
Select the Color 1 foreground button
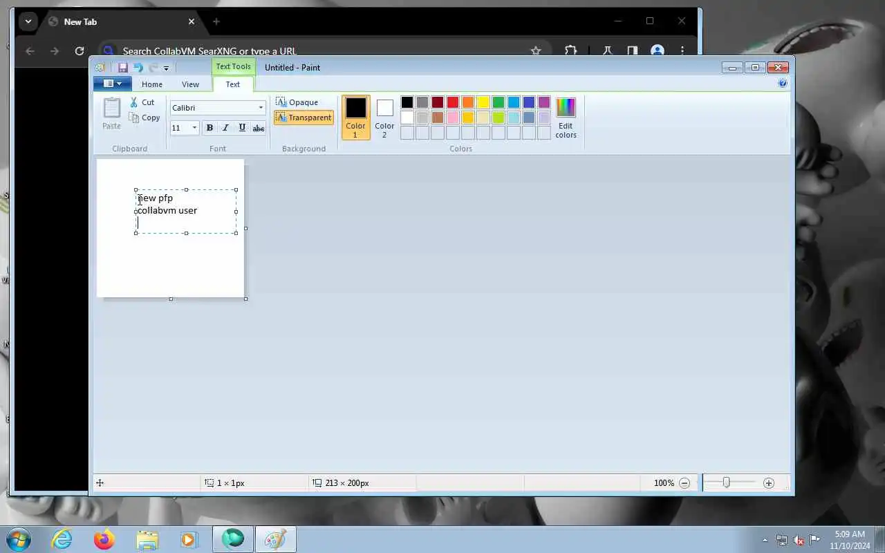(x=355, y=118)
